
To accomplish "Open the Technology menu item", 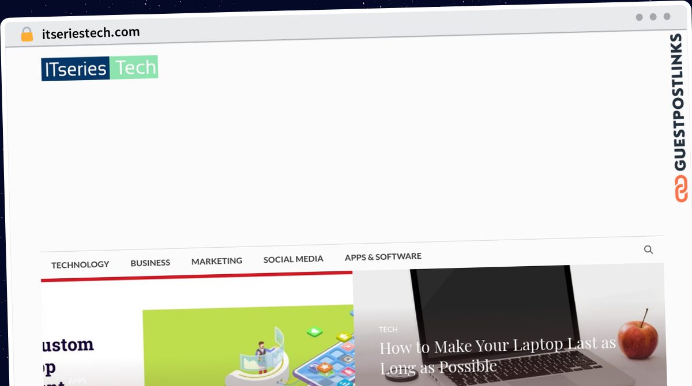I will pos(80,264).
